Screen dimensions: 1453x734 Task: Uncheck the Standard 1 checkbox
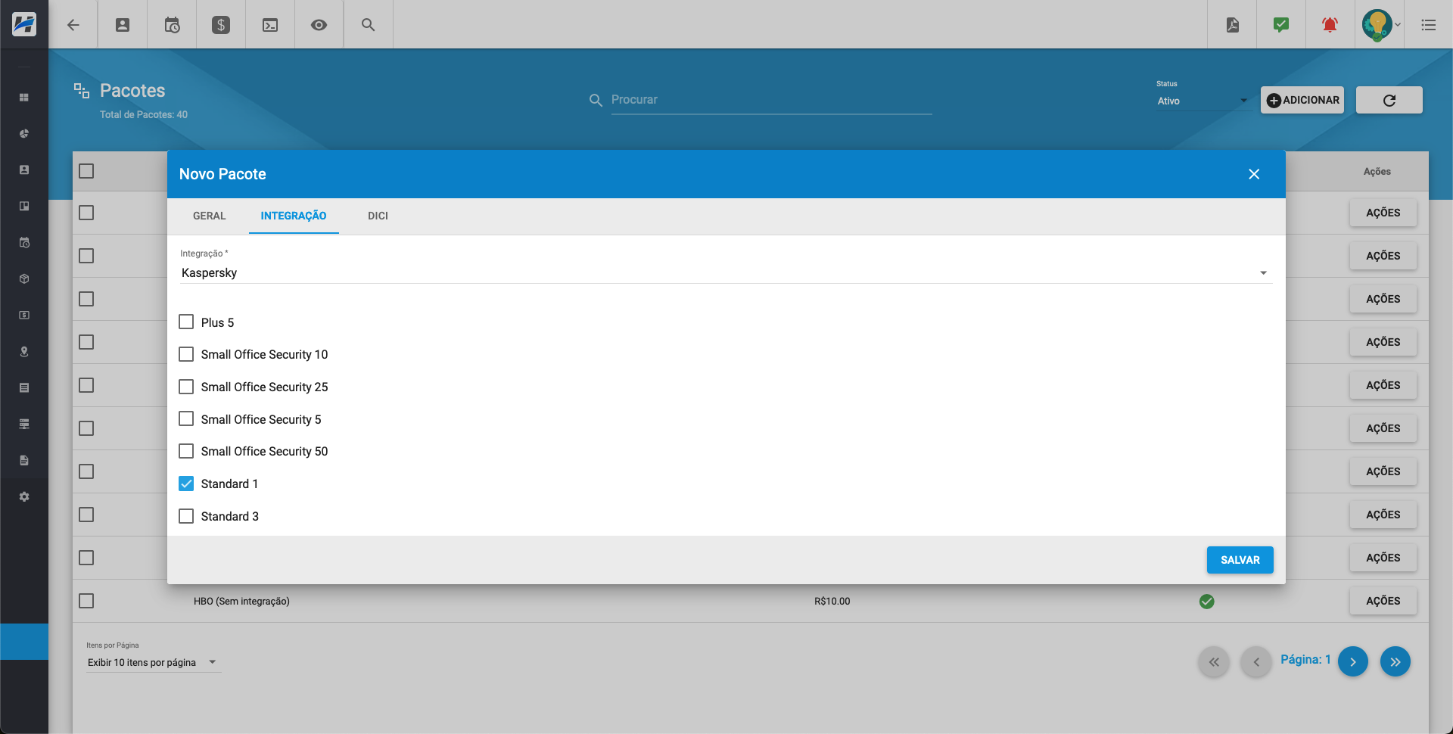pyautogui.click(x=186, y=484)
